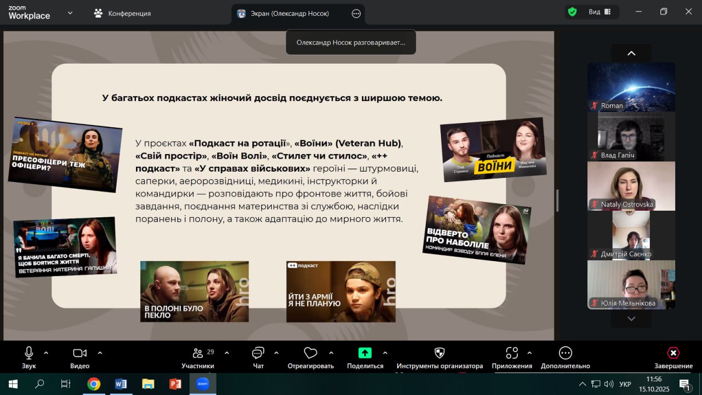Expand audio options arrow next to microphone

[x=46, y=353]
